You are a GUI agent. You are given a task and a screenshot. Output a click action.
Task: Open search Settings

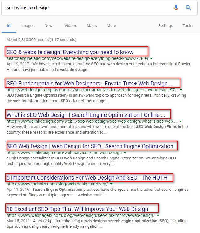[x=165, y=26]
